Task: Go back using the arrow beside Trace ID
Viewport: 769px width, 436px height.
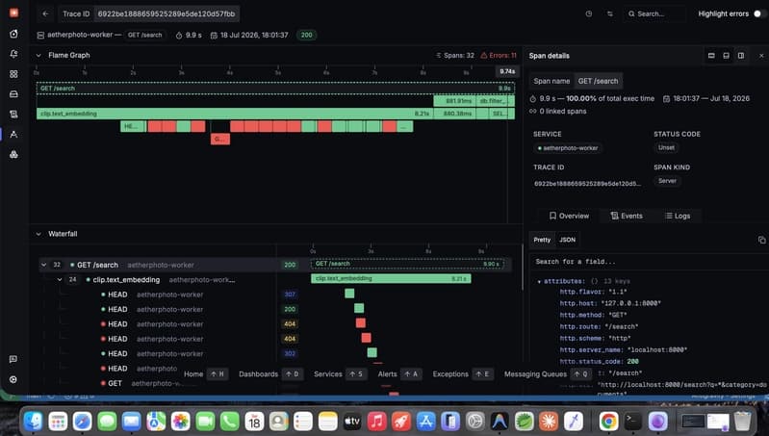Action: tap(45, 13)
